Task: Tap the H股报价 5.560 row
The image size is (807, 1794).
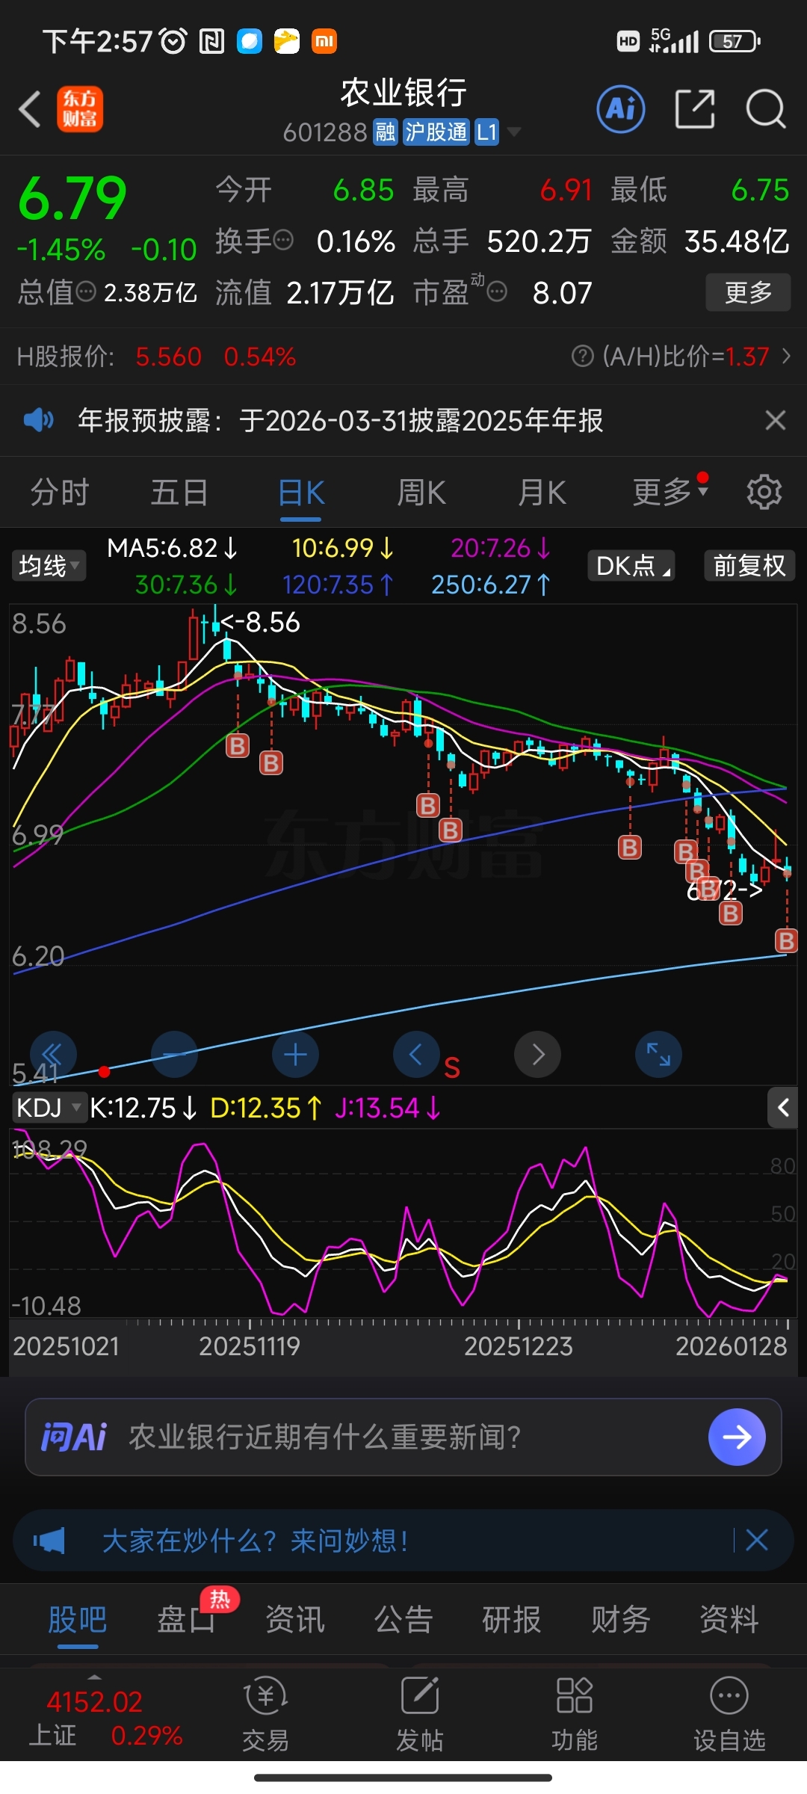Action: coord(157,356)
